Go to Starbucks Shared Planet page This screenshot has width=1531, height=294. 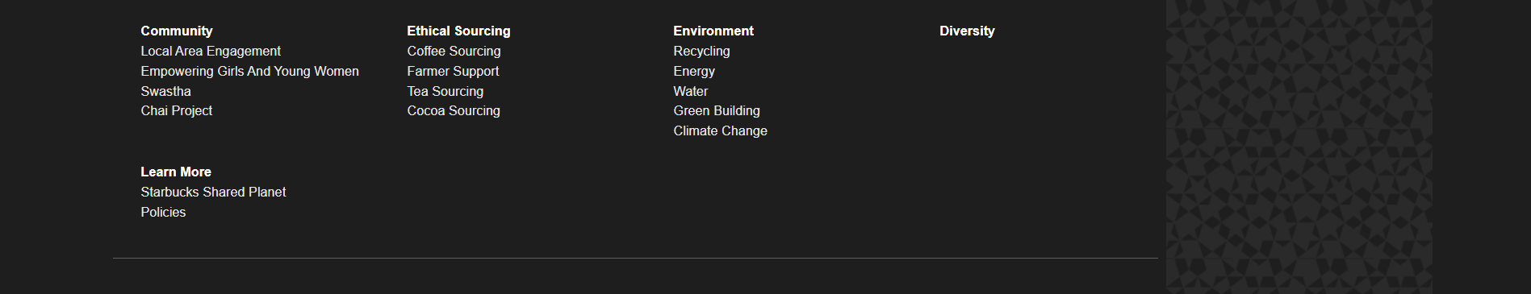[x=213, y=192]
